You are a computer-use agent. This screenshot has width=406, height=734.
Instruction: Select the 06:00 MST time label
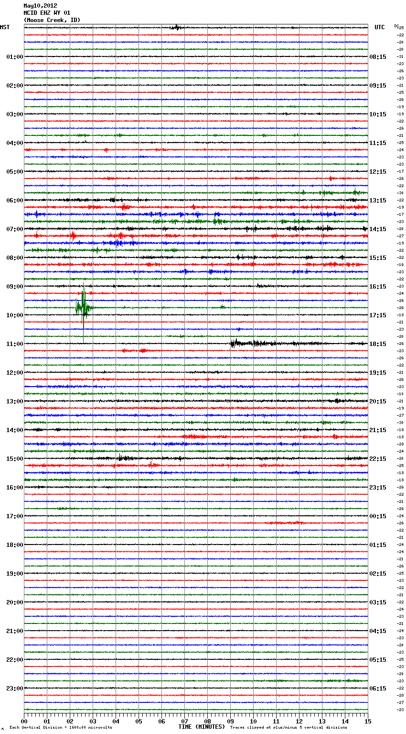[x=15, y=200]
